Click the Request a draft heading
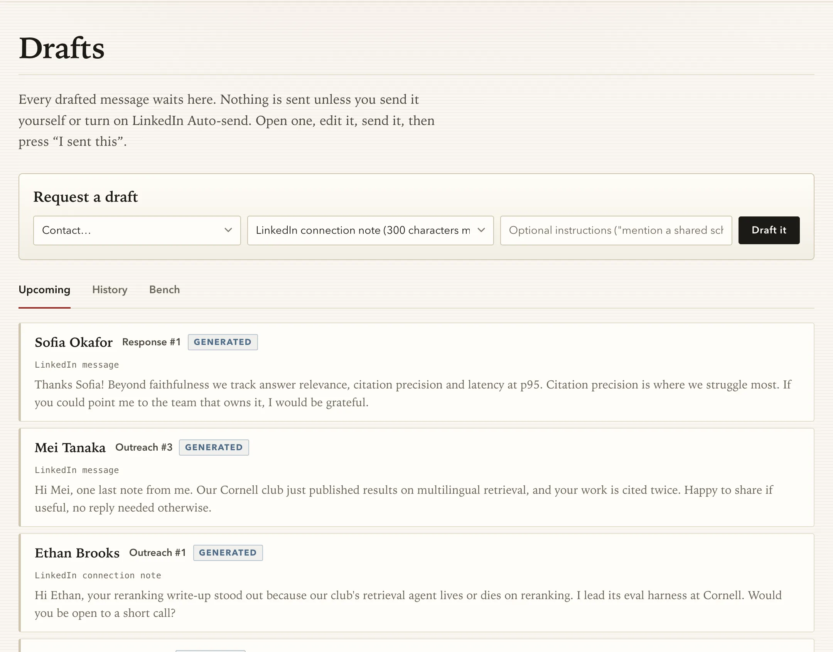Viewport: 833px width, 652px height. click(86, 197)
